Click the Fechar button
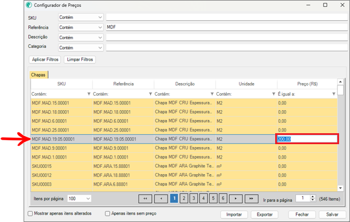The height and width of the screenshot is (222, 350). click(x=302, y=215)
